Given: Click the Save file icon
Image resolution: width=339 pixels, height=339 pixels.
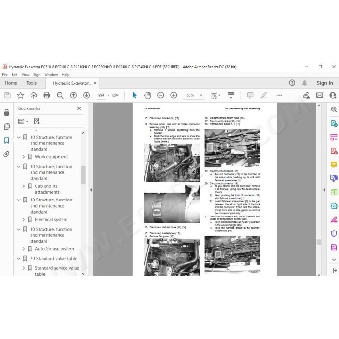Looking at the screenshot, I should pos(7,95).
